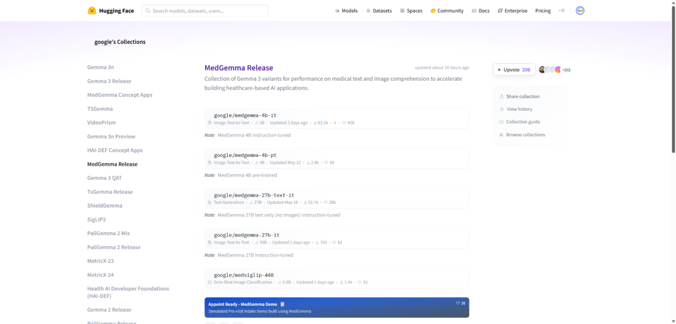Open the user avatar menu
The image size is (676, 324).
[x=580, y=11]
